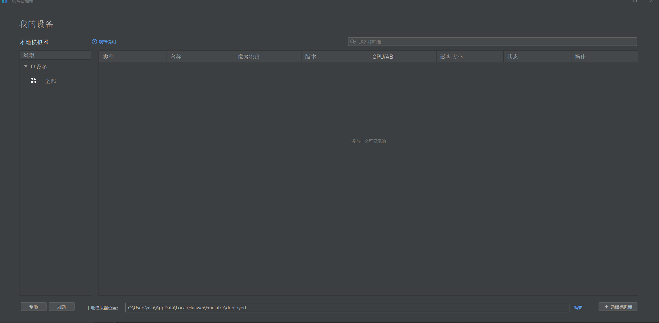Viewport: 659px width, 323px height.
Task: Click the 类型 header in the left panel
Action: [55, 55]
